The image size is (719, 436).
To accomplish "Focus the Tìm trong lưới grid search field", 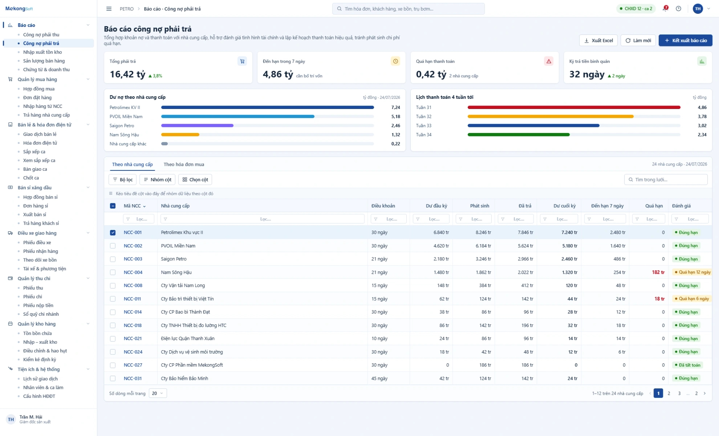I will point(666,180).
